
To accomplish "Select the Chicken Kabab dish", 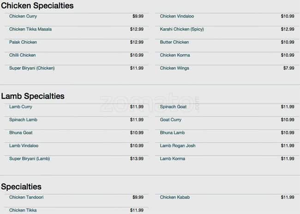I will (175, 198).
